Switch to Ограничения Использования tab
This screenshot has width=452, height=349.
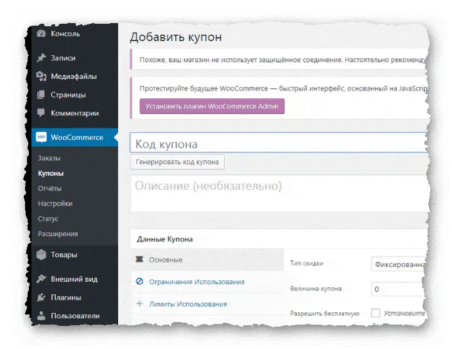pyautogui.click(x=207, y=282)
